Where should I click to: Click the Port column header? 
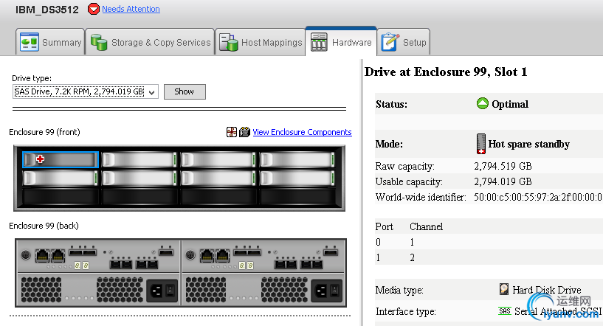[x=385, y=226]
